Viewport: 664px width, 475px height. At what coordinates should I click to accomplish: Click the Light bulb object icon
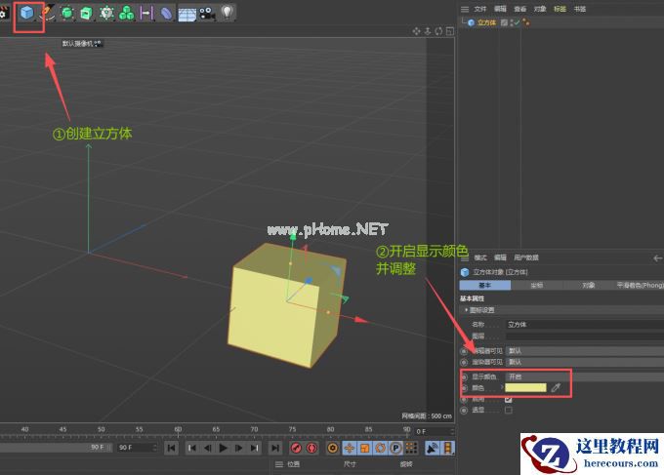click(228, 14)
